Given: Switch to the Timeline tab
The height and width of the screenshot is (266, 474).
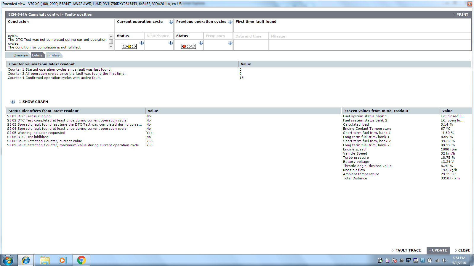Looking at the screenshot, I should (53, 55).
